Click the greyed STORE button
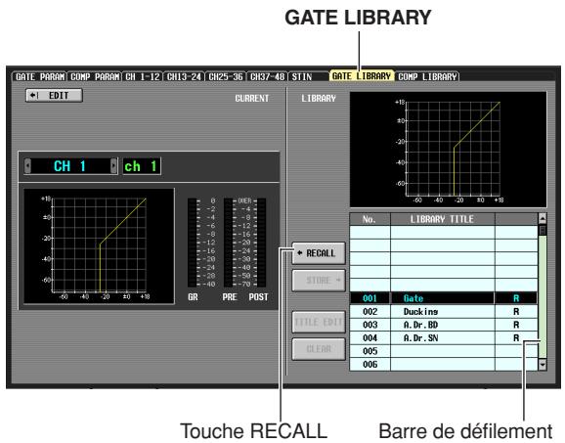The height and width of the screenshot is (443, 565). tap(319, 280)
